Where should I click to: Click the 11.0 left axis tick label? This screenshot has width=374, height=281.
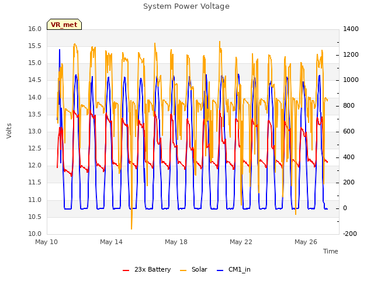tap(35, 200)
